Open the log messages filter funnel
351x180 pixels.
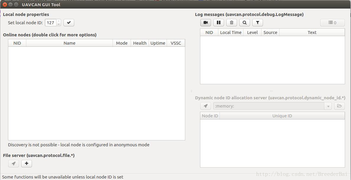tap(257, 23)
